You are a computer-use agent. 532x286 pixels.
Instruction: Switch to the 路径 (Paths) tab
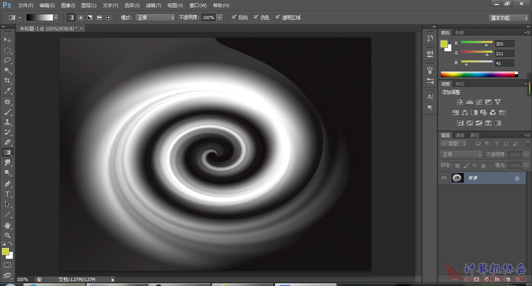475,135
